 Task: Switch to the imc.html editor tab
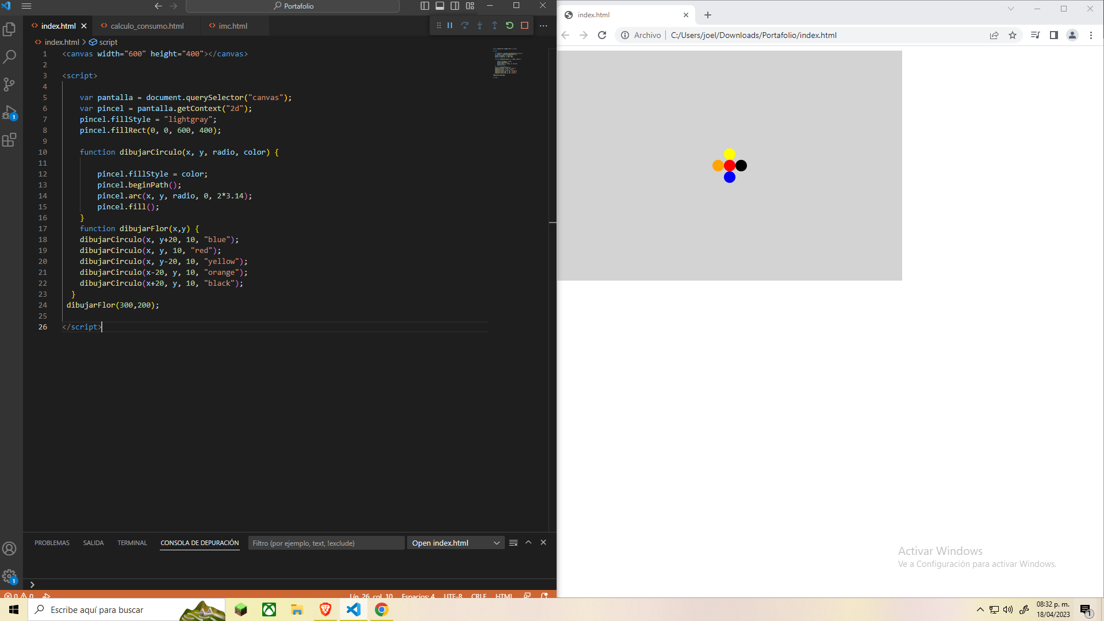[x=233, y=26]
